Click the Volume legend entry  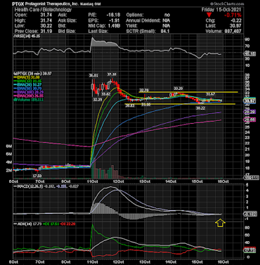(28, 99)
